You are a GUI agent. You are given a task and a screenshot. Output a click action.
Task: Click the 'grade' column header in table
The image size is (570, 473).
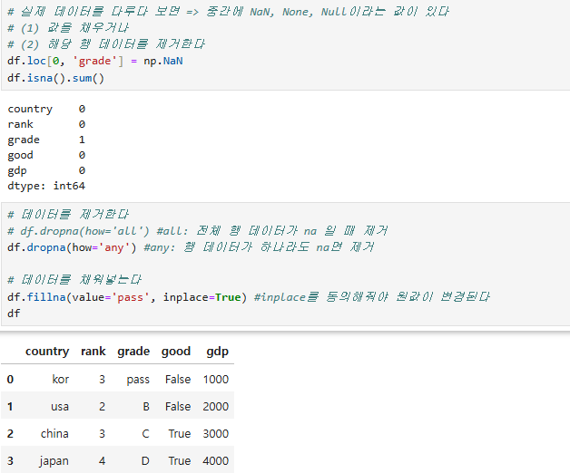133,352
